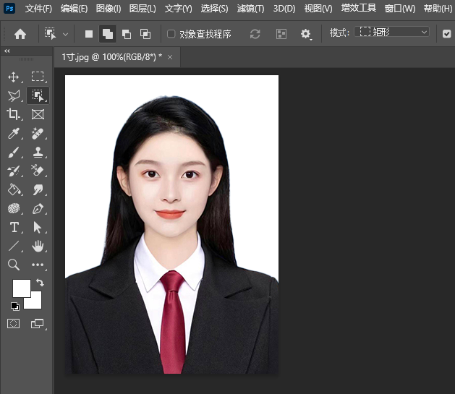Select the Pen tool
The height and width of the screenshot is (394, 455).
pos(38,208)
